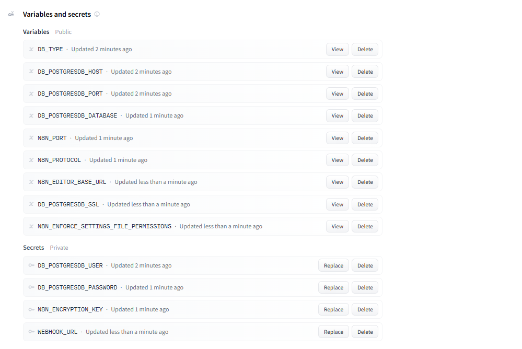Image resolution: width=522 pixels, height=349 pixels.
Task: Click the N8N_ENFORCE_SETTINGS_FILE_PERMISSIONS name
Action: [105, 226]
